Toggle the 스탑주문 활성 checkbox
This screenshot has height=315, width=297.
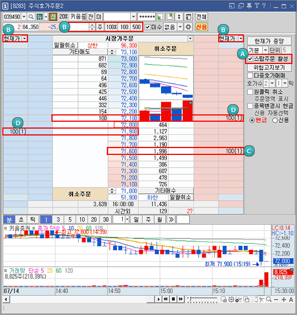click(250, 59)
